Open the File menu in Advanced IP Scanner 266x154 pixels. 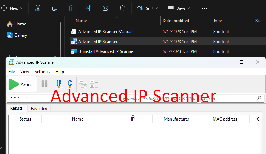(12, 72)
